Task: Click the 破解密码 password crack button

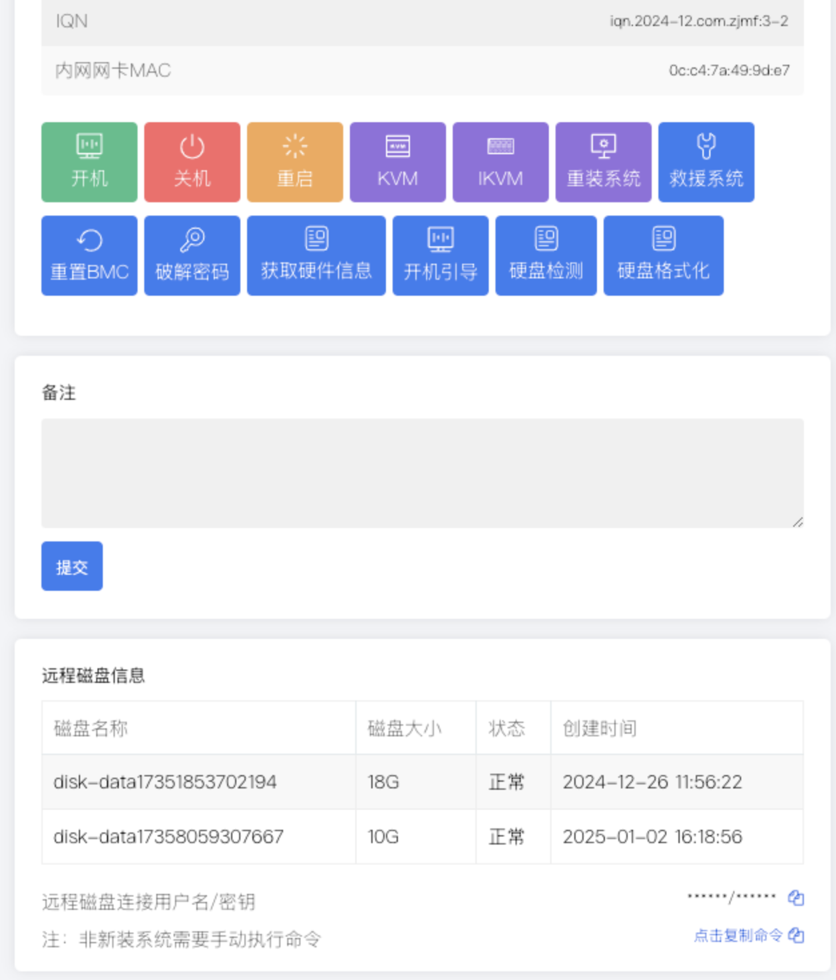Action: 192,256
